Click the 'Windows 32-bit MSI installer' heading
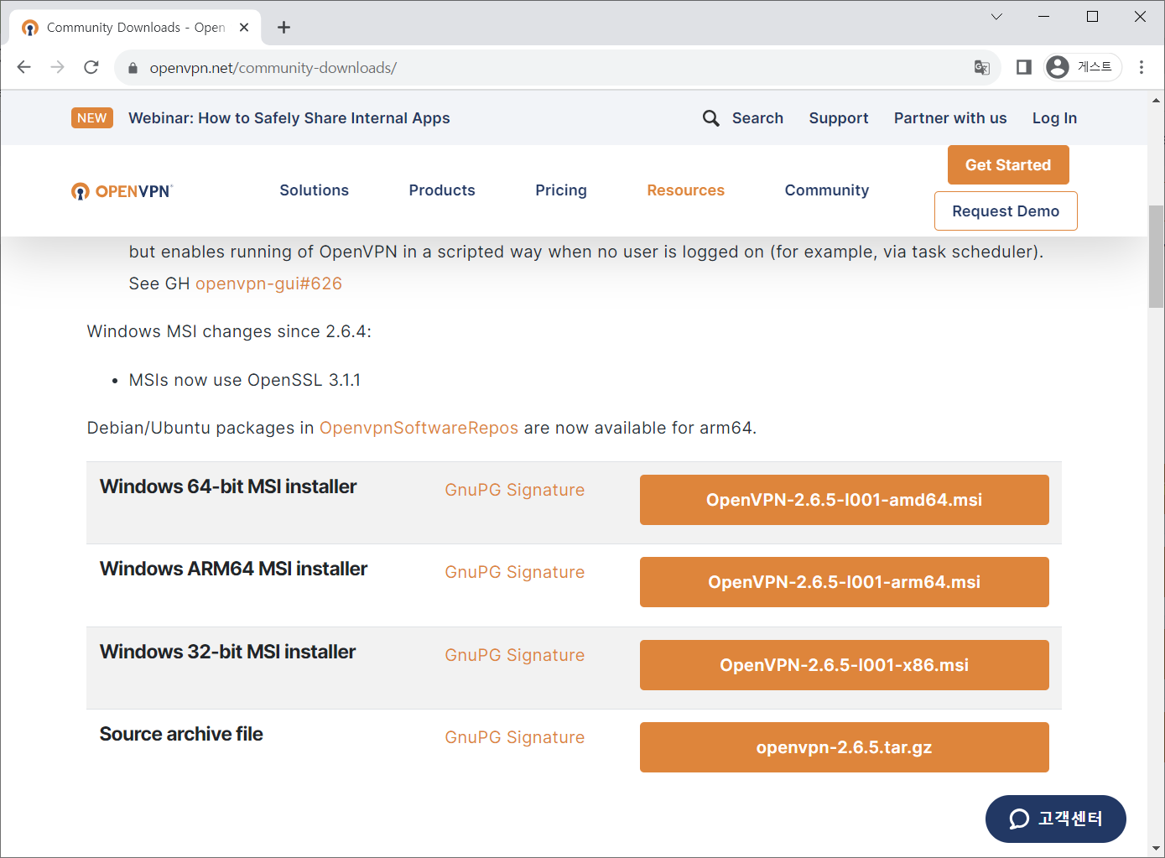The width and height of the screenshot is (1165, 858). [228, 652]
